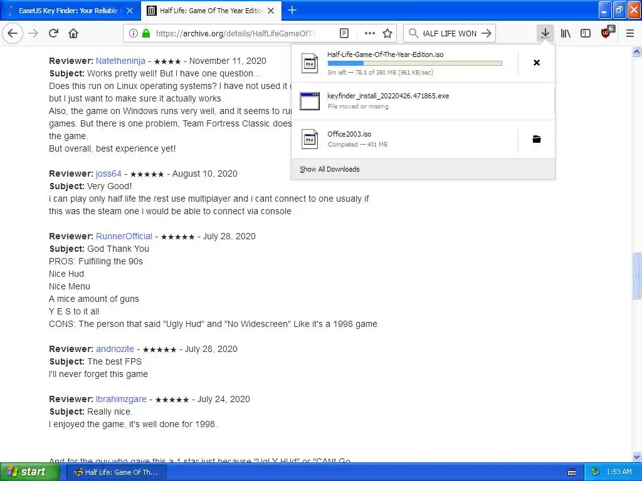642x481 pixels.
Task: Click the scrollbar down arrow
Action: 636,457
